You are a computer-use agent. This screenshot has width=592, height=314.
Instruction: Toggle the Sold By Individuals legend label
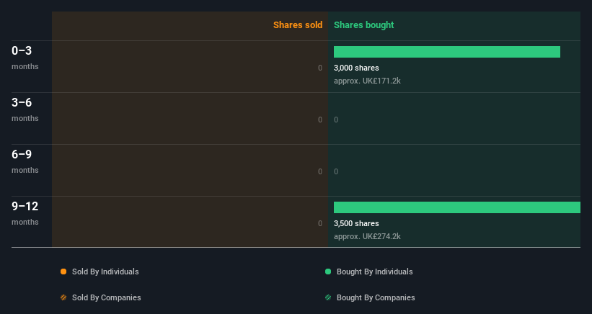click(105, 272)
